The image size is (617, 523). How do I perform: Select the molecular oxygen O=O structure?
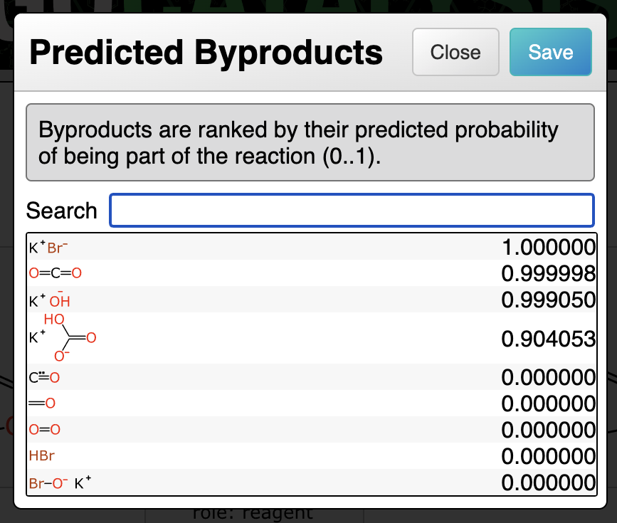tap(45, 430)
